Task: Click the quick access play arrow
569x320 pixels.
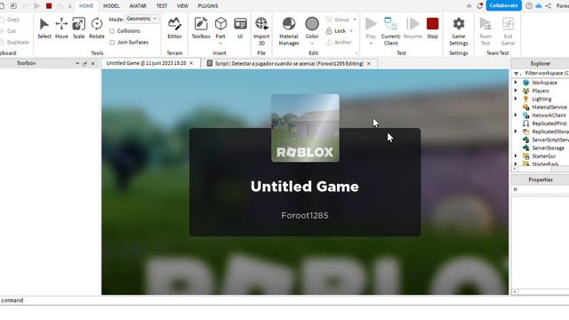Action: (36, 6)
